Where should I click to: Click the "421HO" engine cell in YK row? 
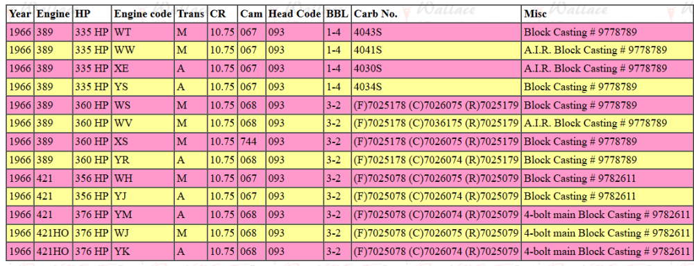pyautogui.click(x=53, y=251)
